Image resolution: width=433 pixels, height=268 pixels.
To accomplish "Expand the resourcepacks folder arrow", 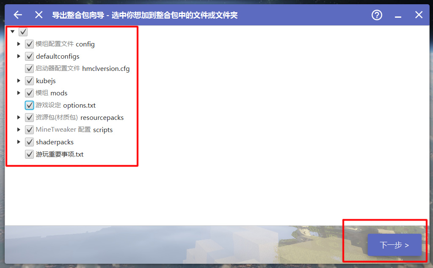I will coord(19,117).
